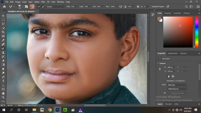Select the History Brush tool
Screen dimensions: 201x113
tap(3, 56)
